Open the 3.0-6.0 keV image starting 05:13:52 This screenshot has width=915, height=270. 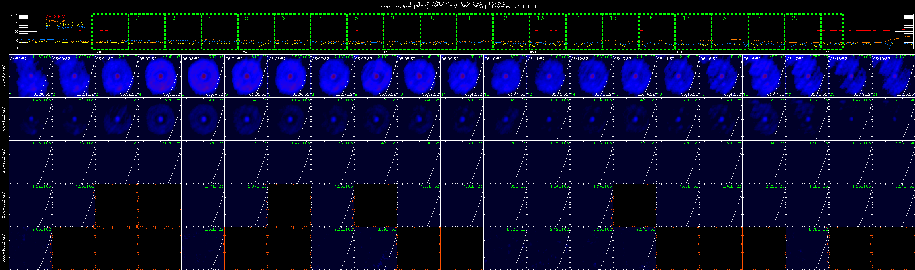coord(634,76)
